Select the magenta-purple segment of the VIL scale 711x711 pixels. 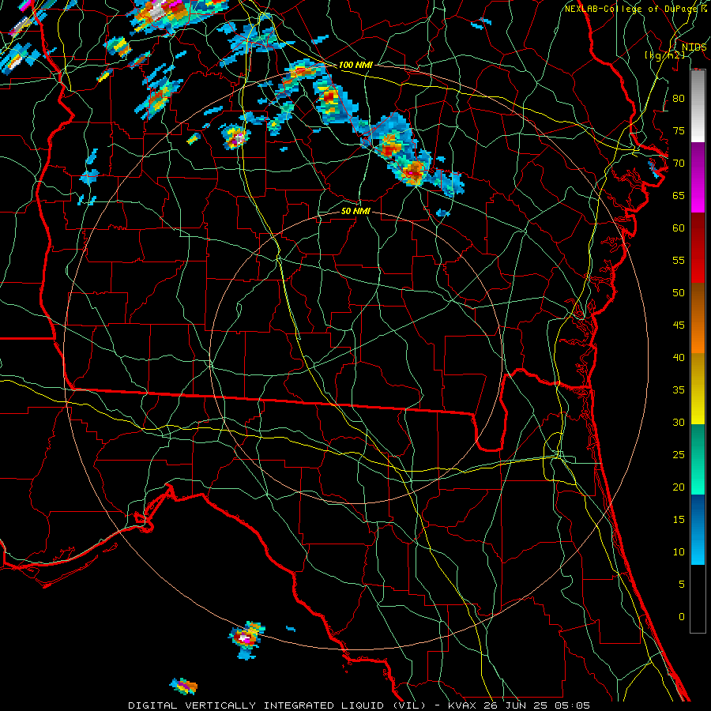(698, 177)
